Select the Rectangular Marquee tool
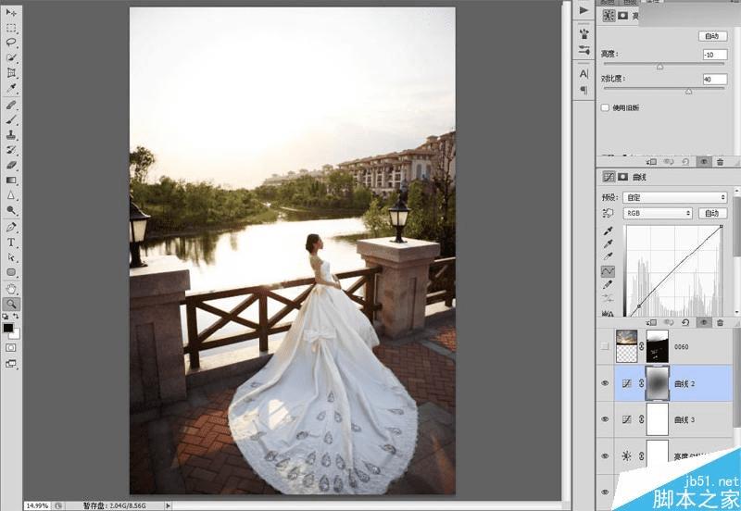This screenshot has width=741, height=511. tap(11, 28)
